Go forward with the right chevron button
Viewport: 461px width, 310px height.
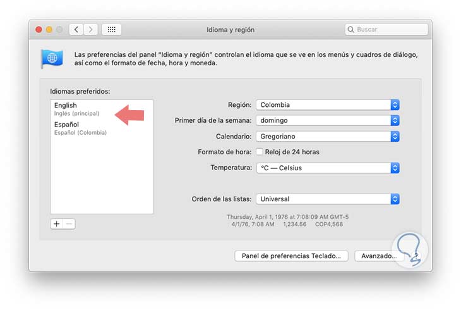(x=90, y=30)
